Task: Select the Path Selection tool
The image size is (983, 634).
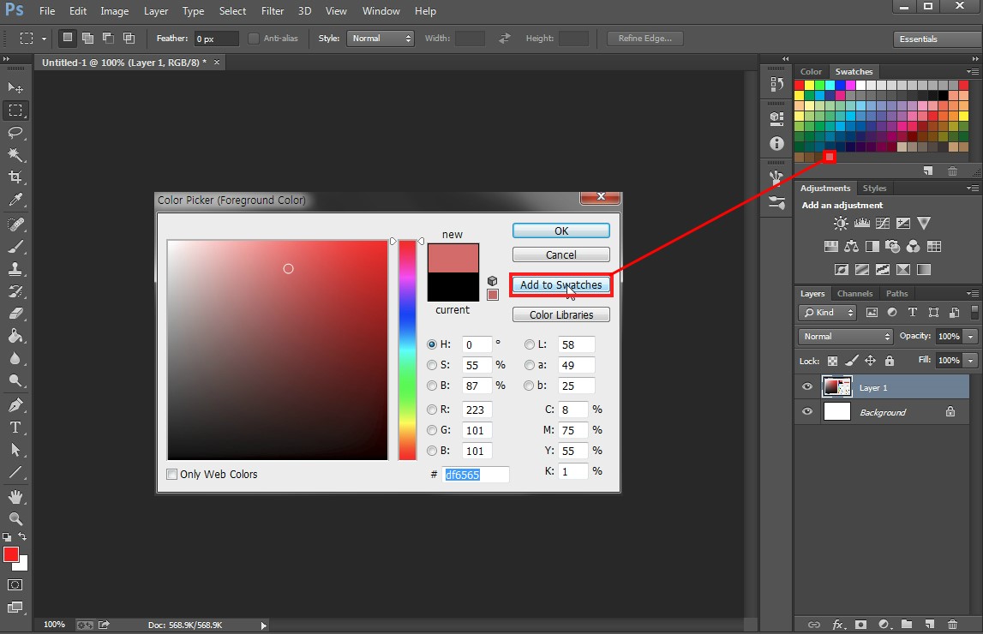Action: 15,450
